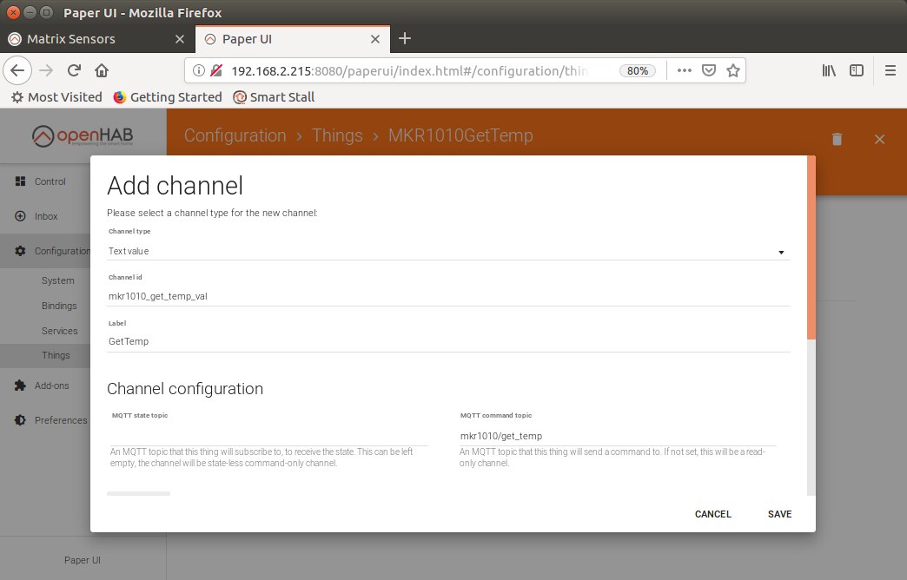Viewport: 907px width, 580px height.
Task: Open the Add-ons menu item
Action: point(51,386)
